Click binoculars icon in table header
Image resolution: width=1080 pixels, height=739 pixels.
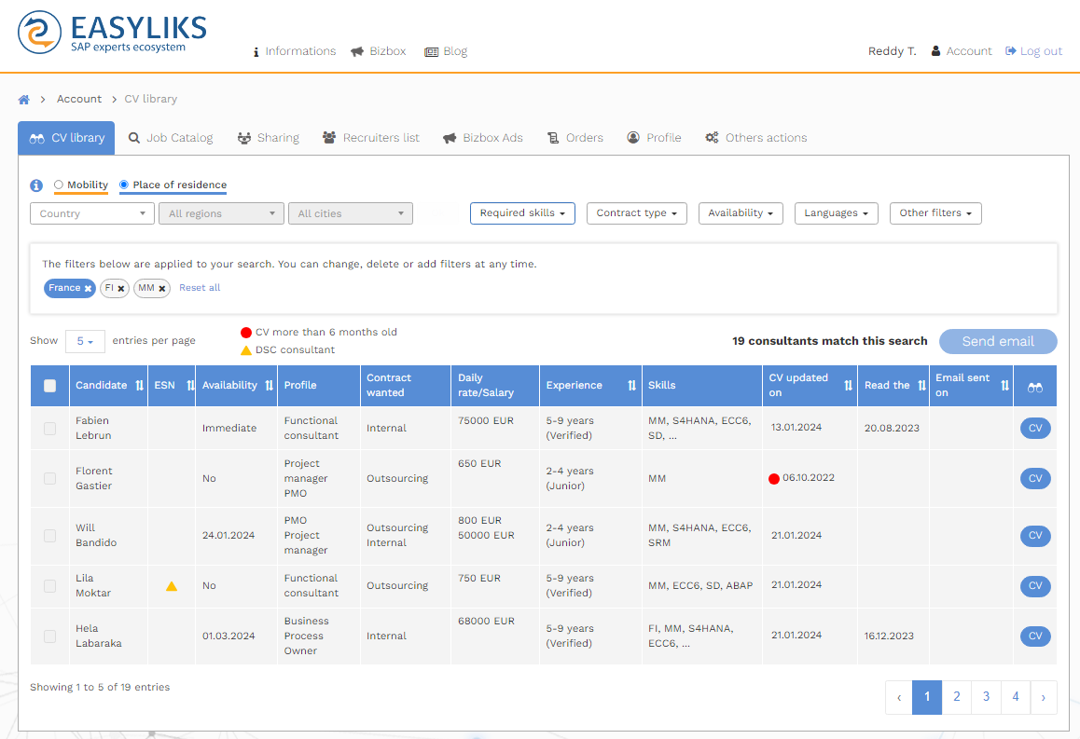(x=1034, y=387)
